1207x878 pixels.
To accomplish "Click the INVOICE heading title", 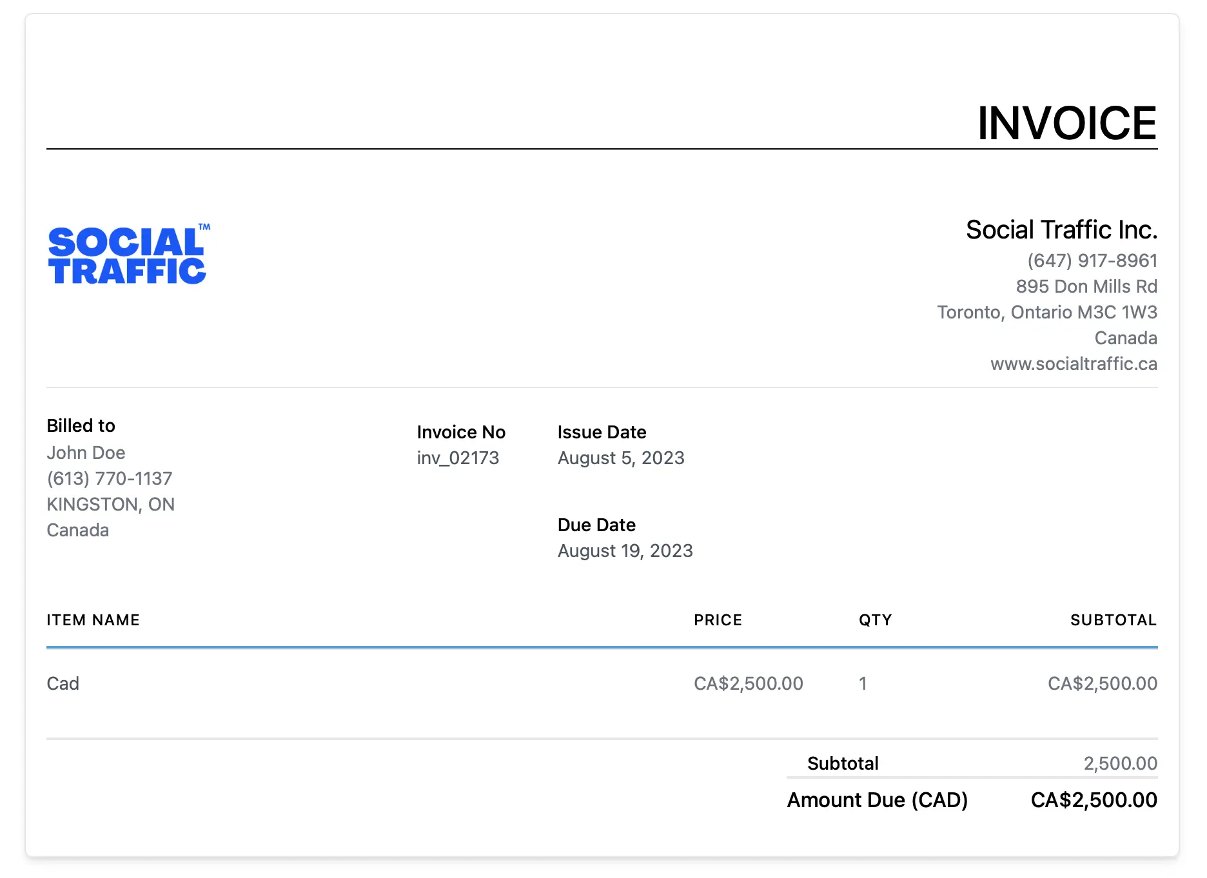I will tap(1067, 123).
